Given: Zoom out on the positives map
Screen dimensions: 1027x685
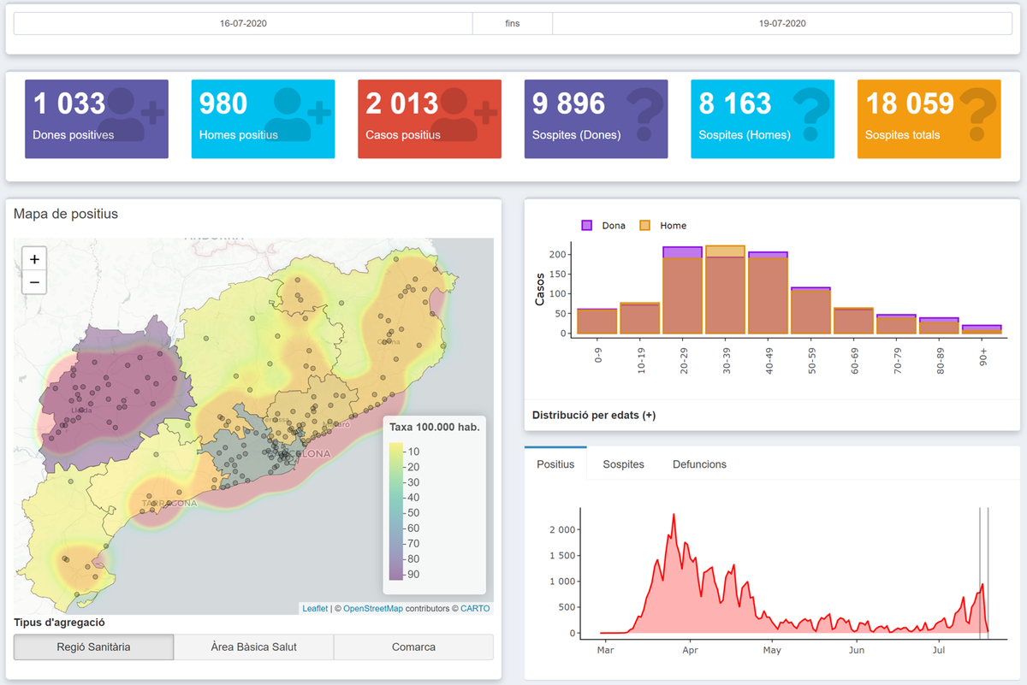Looking at the screenshot, I should coord(34,282).
